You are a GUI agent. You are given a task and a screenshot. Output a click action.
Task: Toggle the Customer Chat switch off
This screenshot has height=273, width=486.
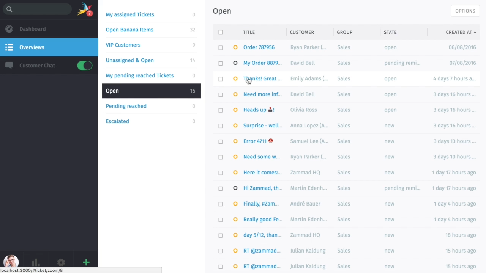85,66
